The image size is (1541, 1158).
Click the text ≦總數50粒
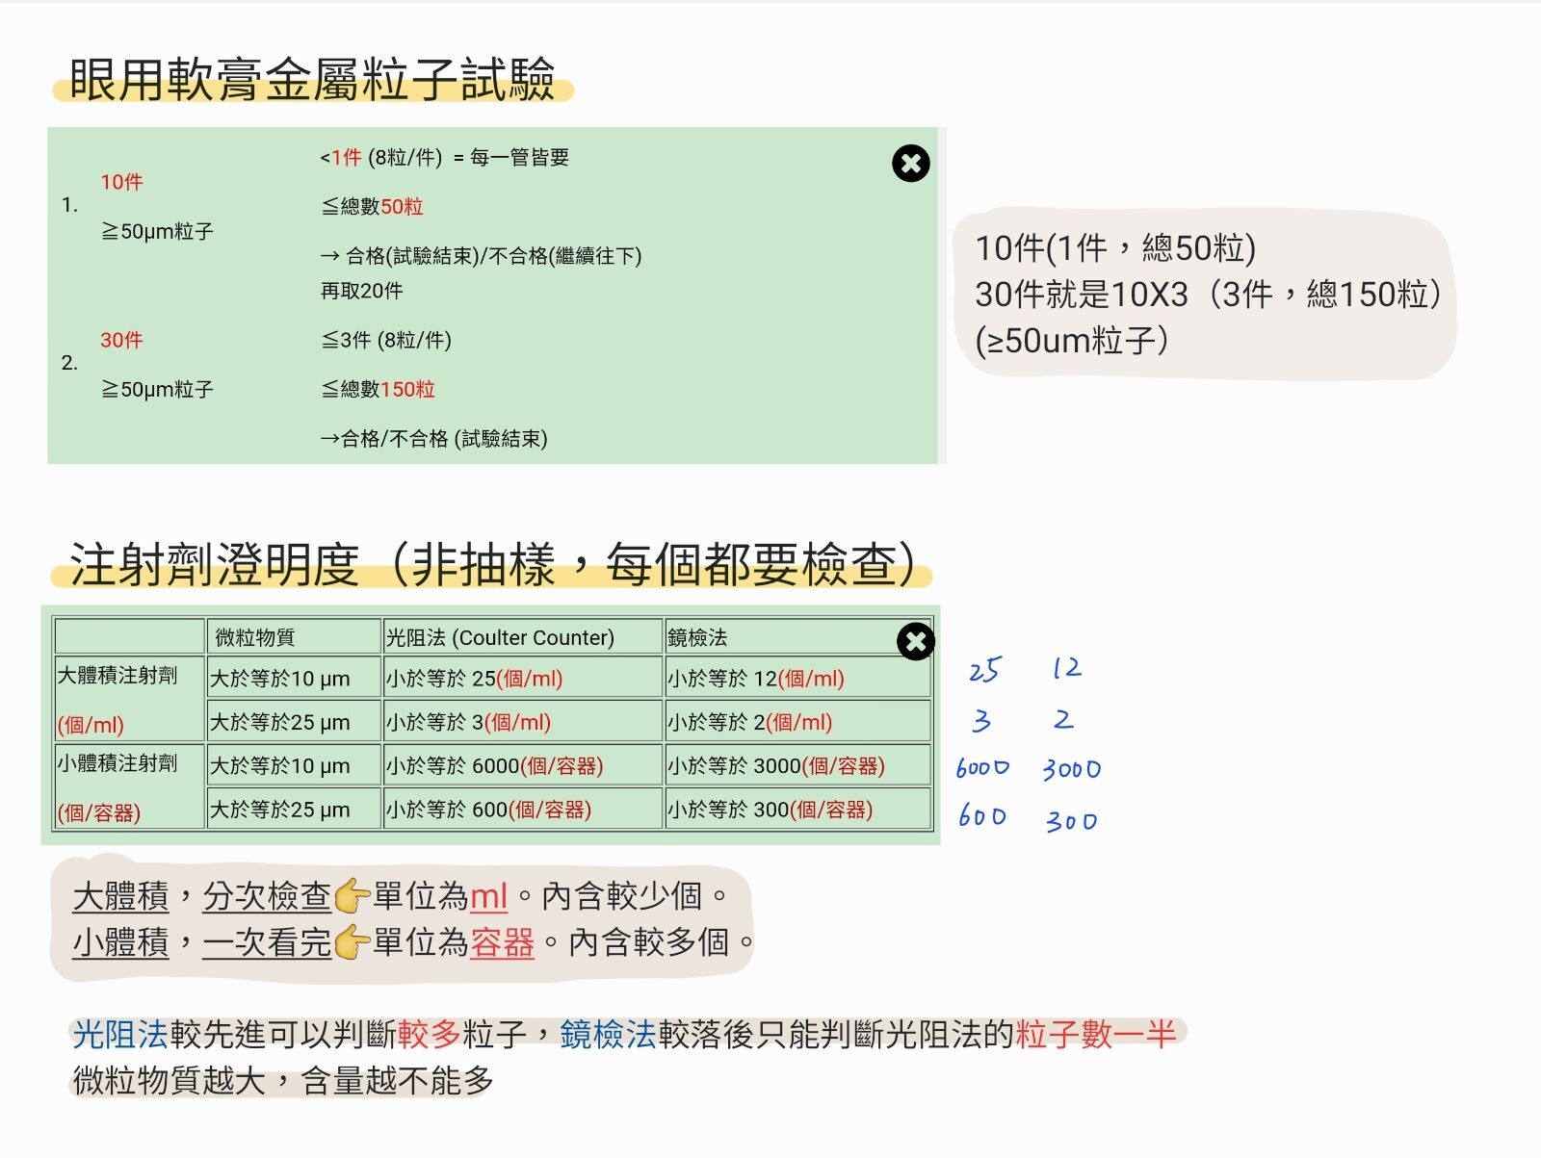click(372, 206)
